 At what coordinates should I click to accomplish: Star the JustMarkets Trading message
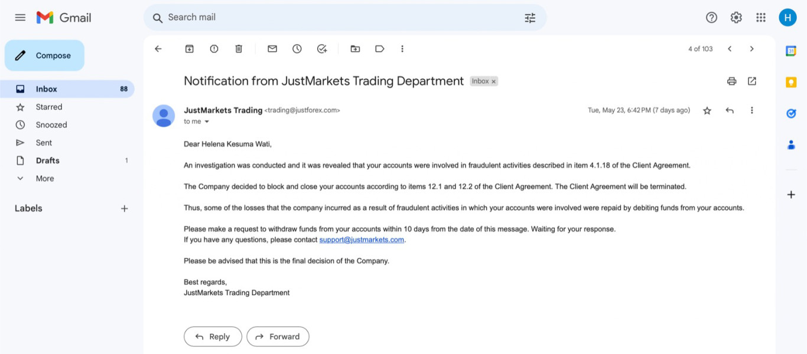tap(707, 110)
